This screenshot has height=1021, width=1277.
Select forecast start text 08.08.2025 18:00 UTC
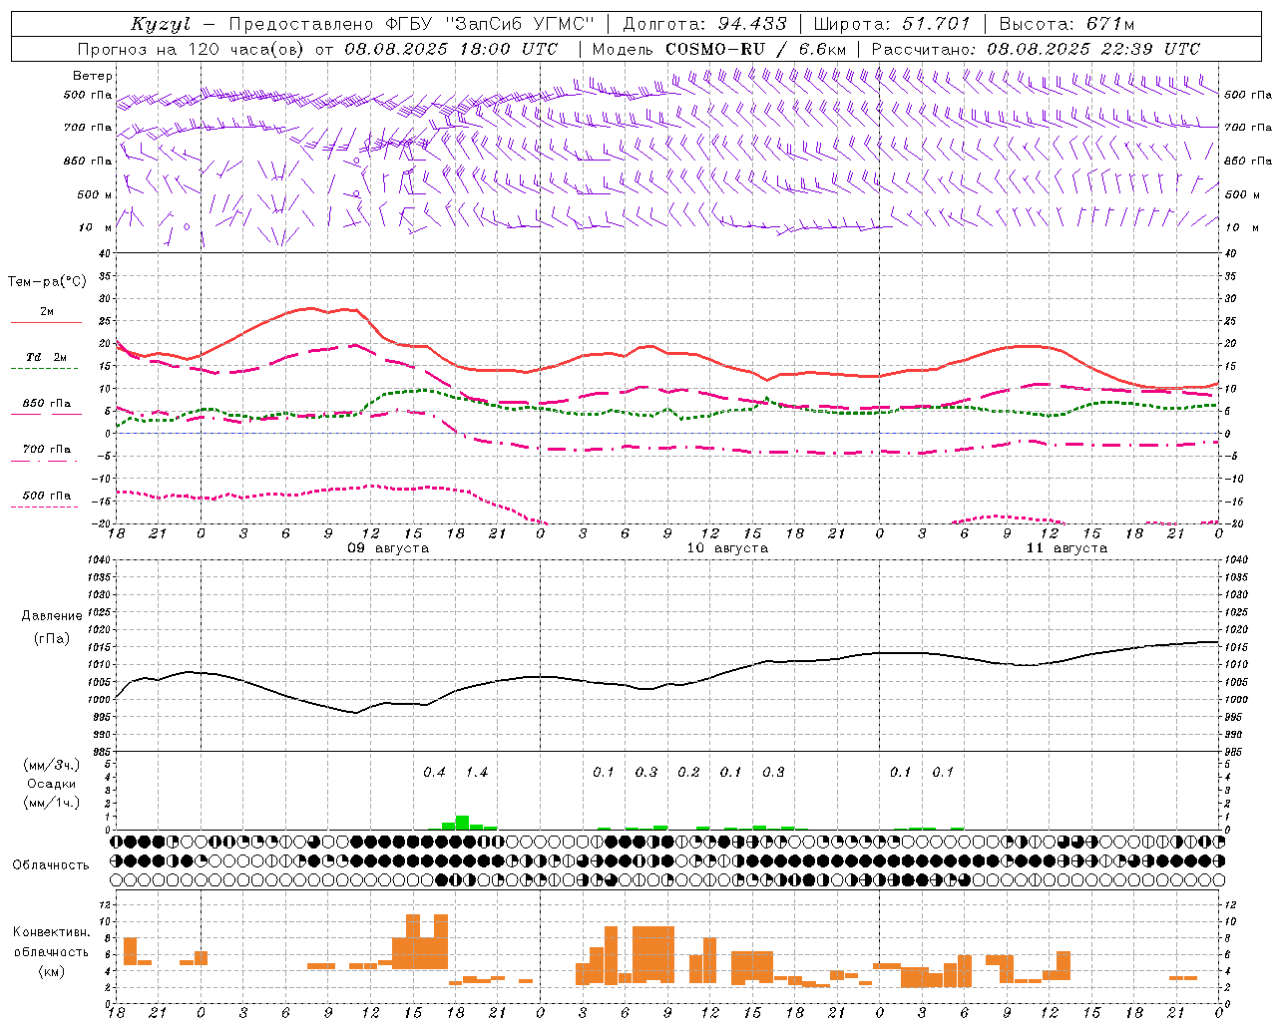click(451, 49)
